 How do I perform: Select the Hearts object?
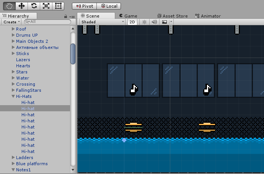[x=23, y=66]
